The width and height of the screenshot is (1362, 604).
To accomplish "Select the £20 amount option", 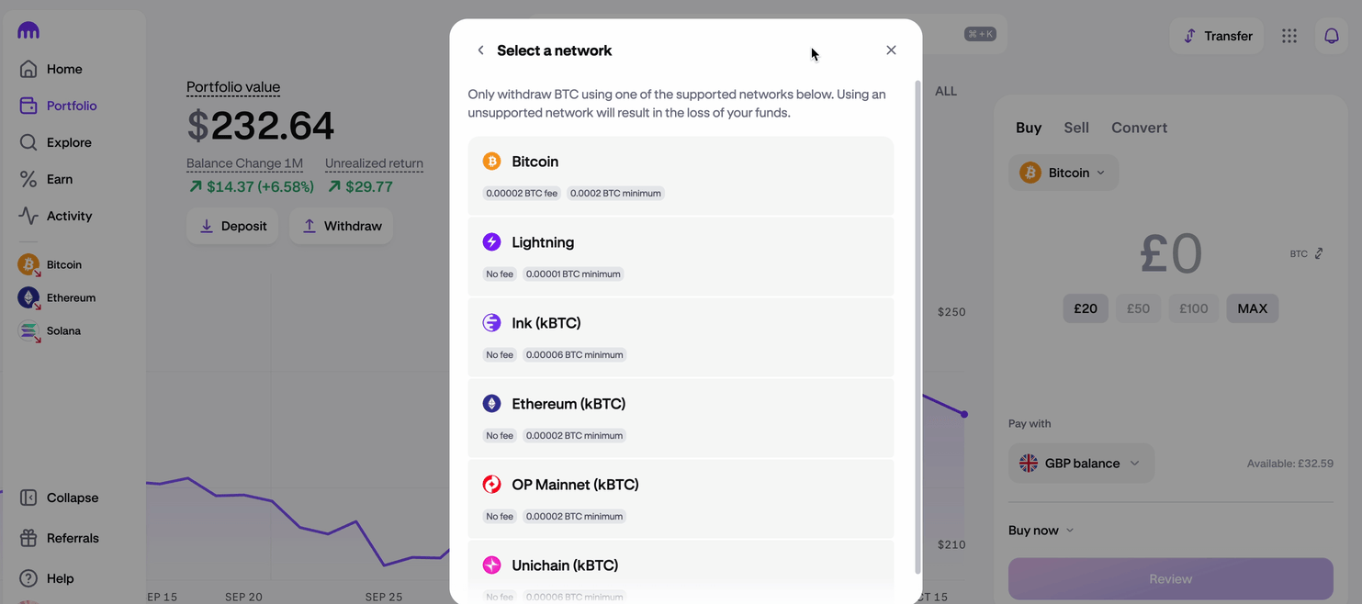I will coord(1086,308).
